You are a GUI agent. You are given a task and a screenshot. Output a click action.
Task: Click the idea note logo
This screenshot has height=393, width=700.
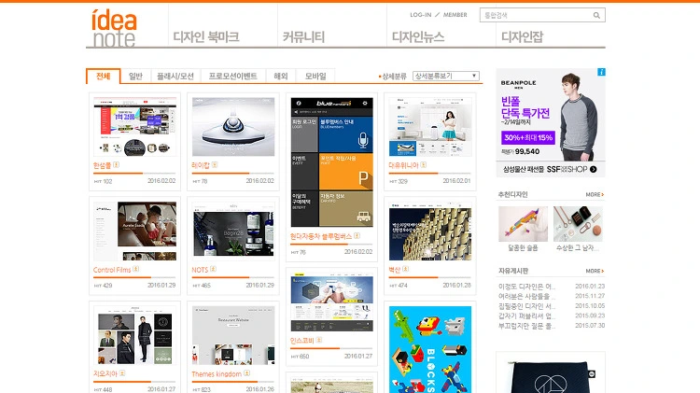114,28
